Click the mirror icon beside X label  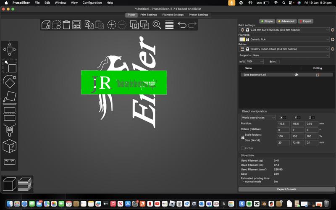click(285, 118)
